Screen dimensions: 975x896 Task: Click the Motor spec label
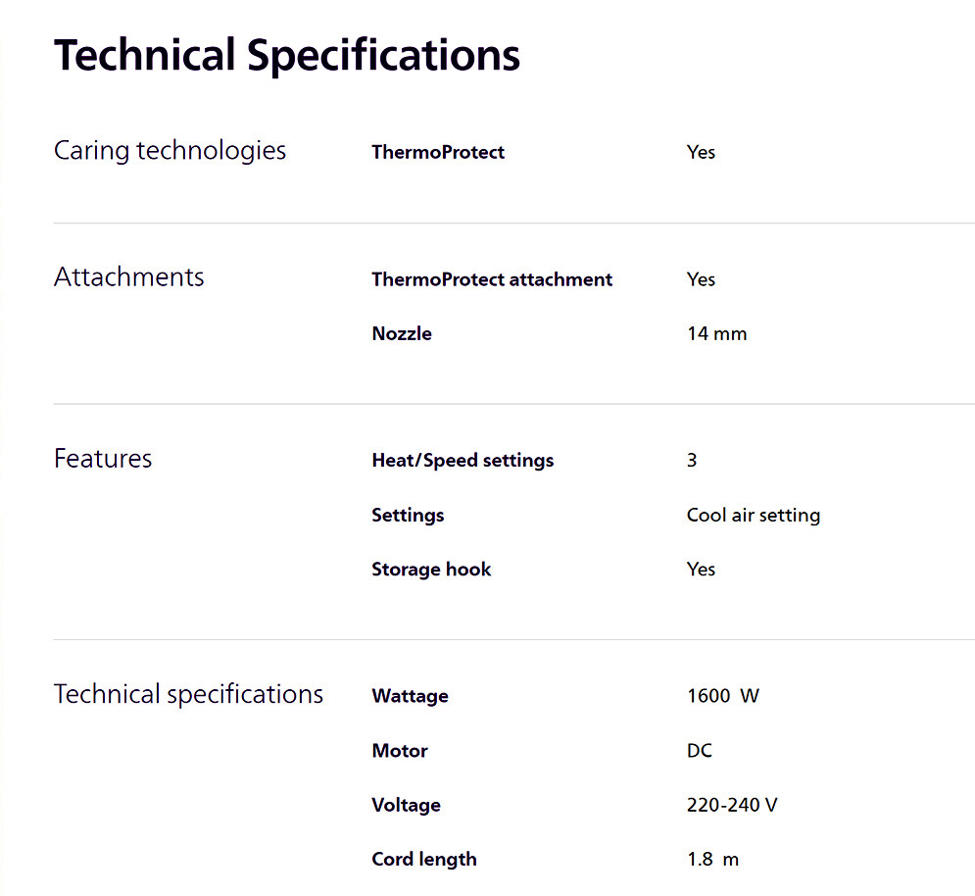tap(400, 751)
